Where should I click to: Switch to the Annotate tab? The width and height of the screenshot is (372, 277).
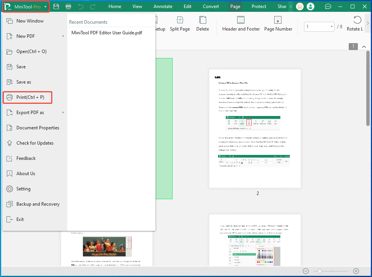click(163, 6)
